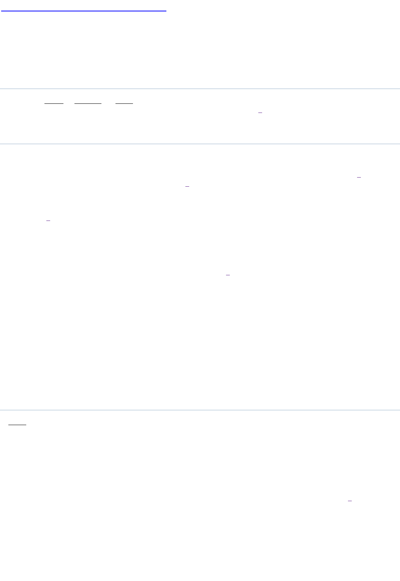Click the second horizontal divider line
This screenshot has width=400, height=581.
(x=200, y=144)
